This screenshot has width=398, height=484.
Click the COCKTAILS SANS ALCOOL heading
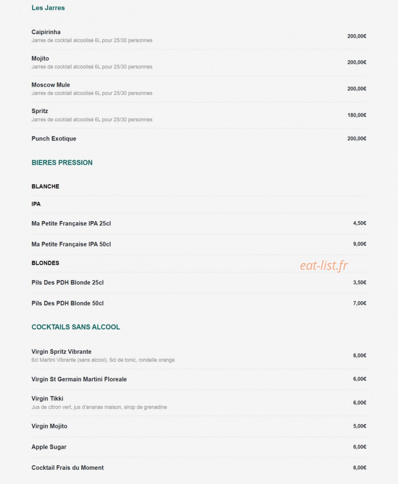pos(76,327)
